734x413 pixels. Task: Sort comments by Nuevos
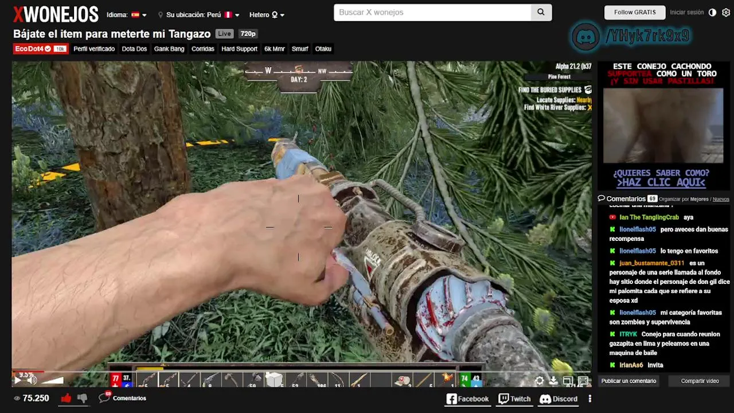(x=721, y=199)
